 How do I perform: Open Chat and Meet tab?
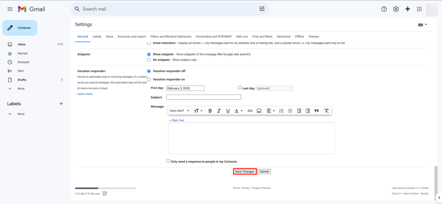pos(262,36)
